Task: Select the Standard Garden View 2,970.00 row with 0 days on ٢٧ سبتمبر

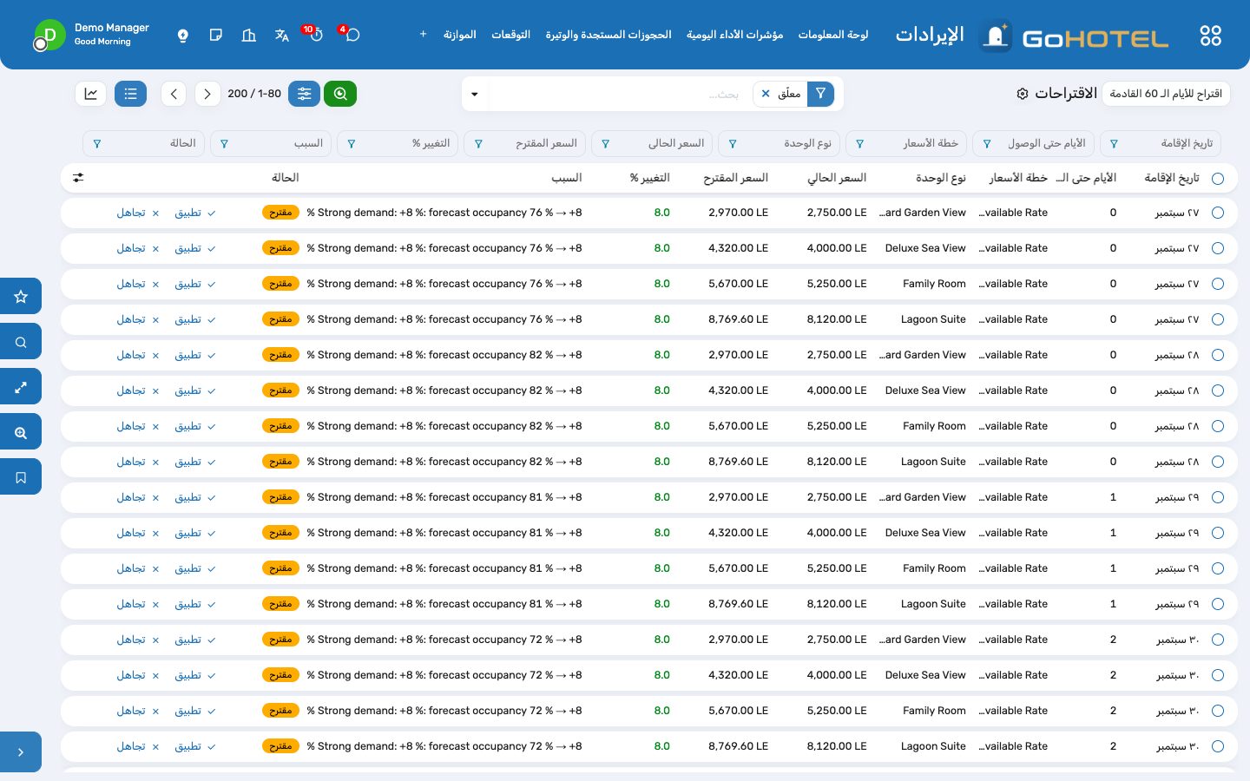Action: 1218,213
